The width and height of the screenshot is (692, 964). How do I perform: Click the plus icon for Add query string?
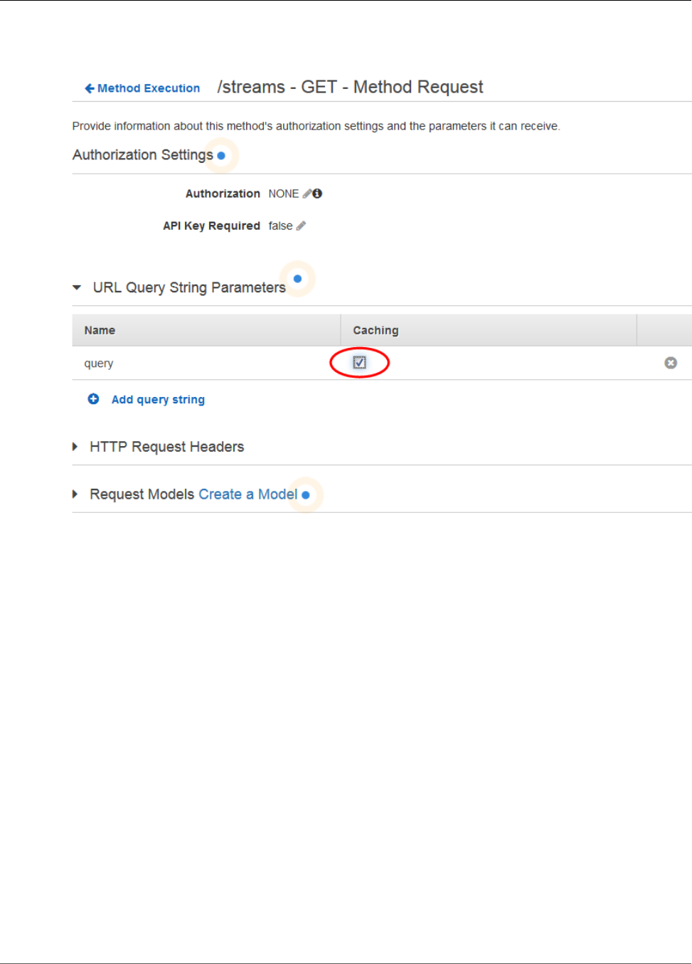click(93, 399)
